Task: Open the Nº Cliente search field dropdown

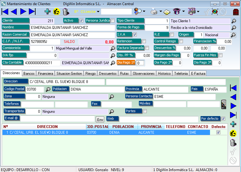Action: pyautogui.click(x=98, y=12)
